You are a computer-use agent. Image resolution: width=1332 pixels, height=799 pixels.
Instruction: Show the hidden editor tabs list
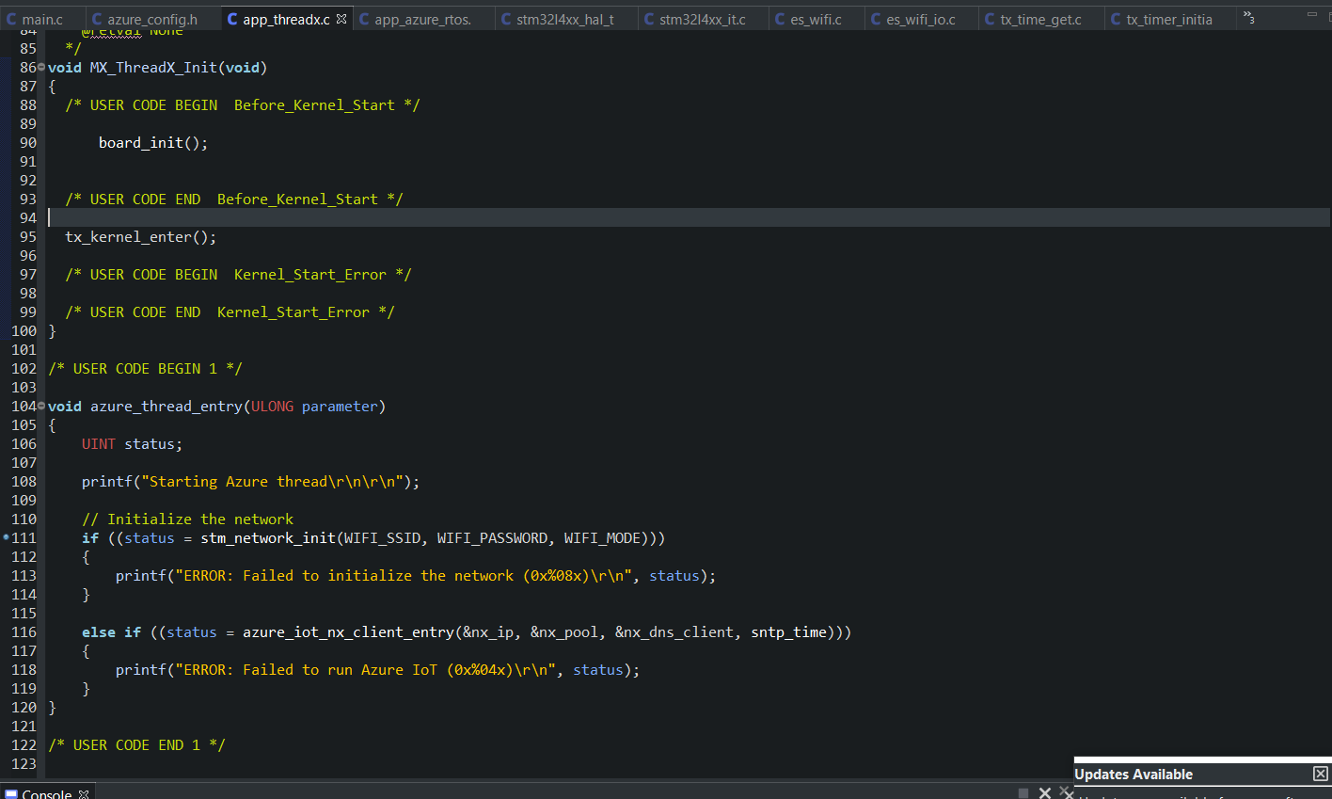tap(1249, 17)
